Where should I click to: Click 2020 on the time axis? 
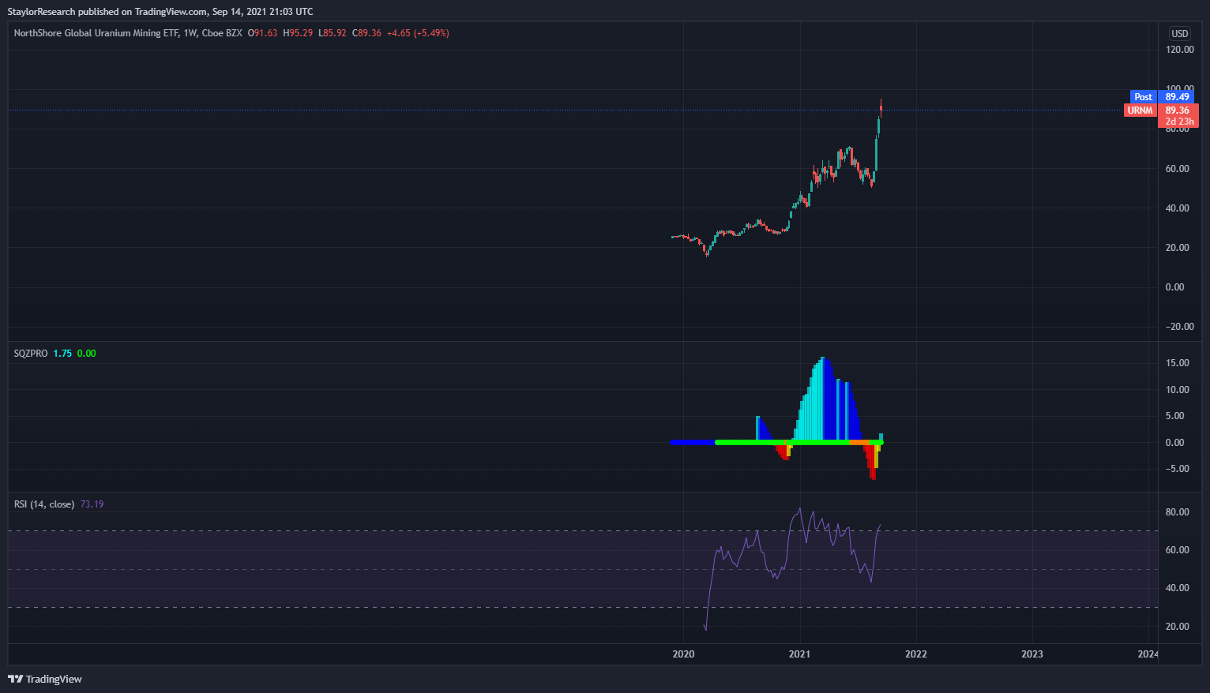[683, 654]
